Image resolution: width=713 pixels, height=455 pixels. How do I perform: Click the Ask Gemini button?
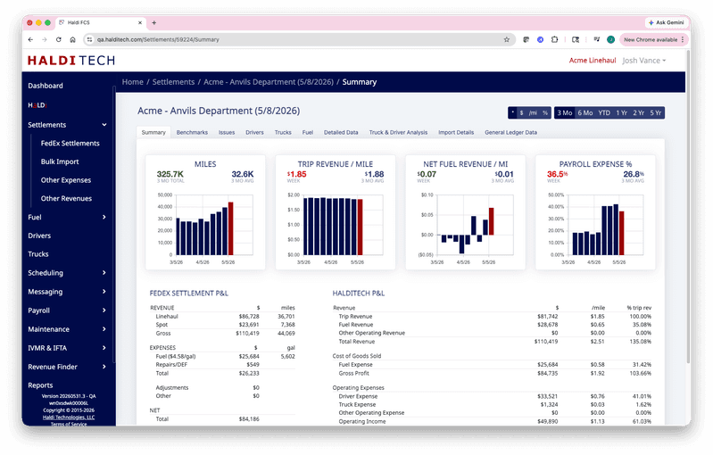[x=667, y=22]
